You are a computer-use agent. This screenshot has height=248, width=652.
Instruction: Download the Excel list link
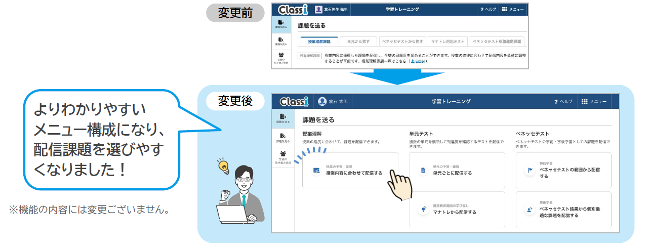(x=418, y=61)
